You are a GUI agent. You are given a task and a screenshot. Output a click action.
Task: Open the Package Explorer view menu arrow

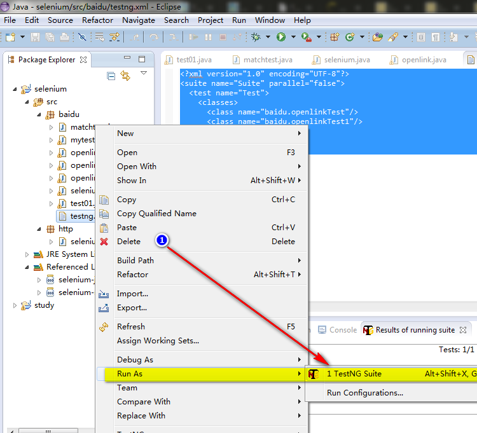[x=143, y=74]
